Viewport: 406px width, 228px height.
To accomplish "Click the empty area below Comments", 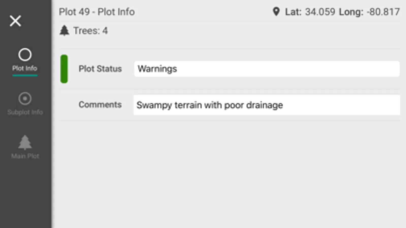I will point(229,172).
